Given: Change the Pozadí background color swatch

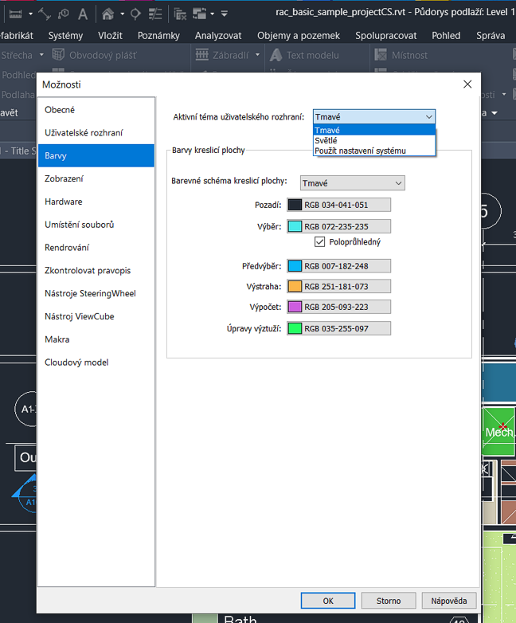Looking at the screenshot, I should (x=295, y=206).
